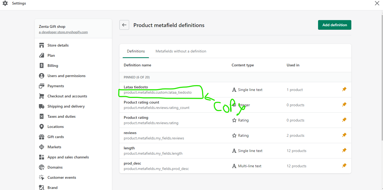Go back using the arrow button

124,25
